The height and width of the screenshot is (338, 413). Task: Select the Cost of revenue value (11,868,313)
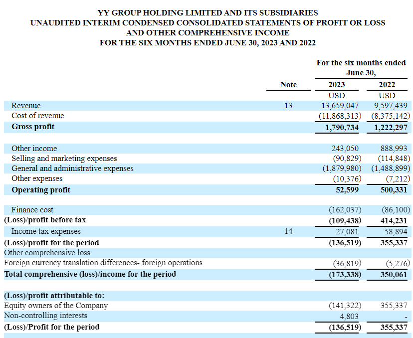pos(340,116)
